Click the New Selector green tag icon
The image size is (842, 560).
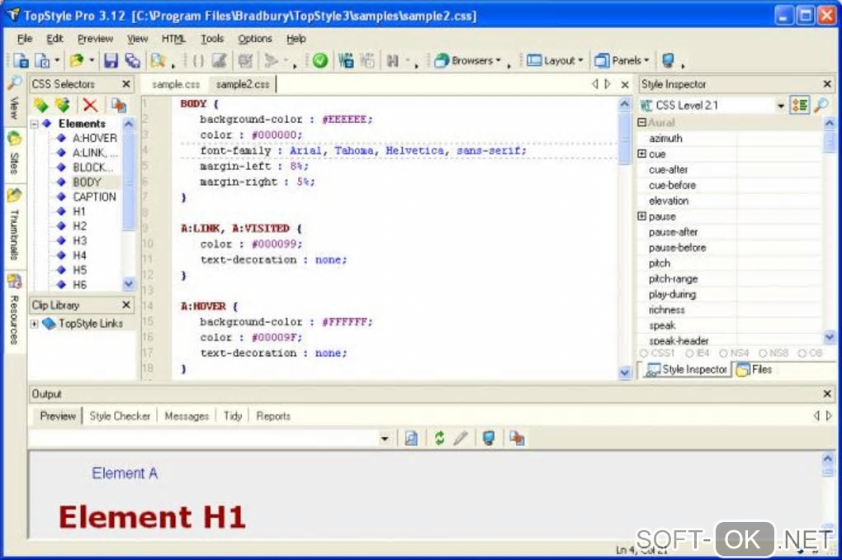[40, 105]
